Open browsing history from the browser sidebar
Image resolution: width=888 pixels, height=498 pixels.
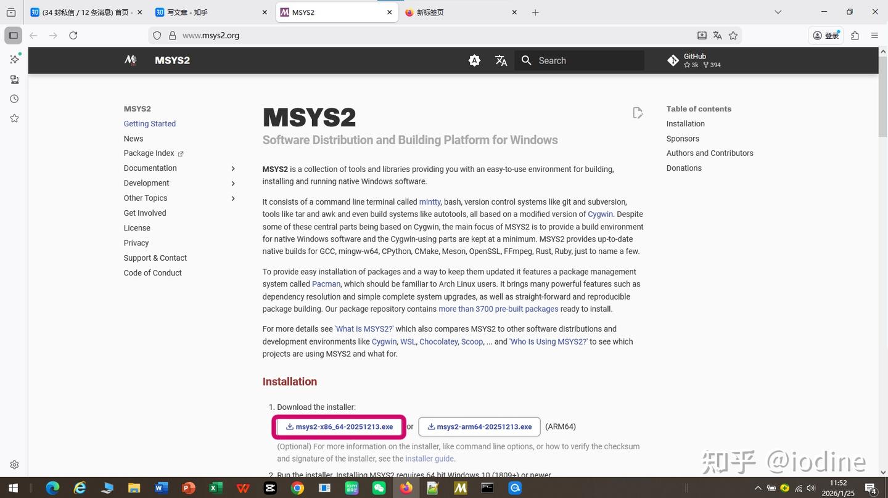click(x=14, y=98)
